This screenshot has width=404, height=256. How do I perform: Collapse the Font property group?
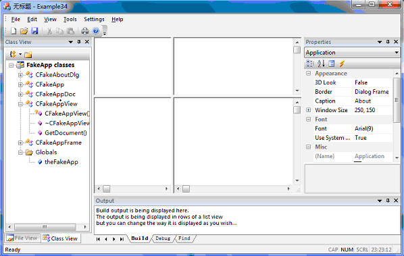[309, 120]
